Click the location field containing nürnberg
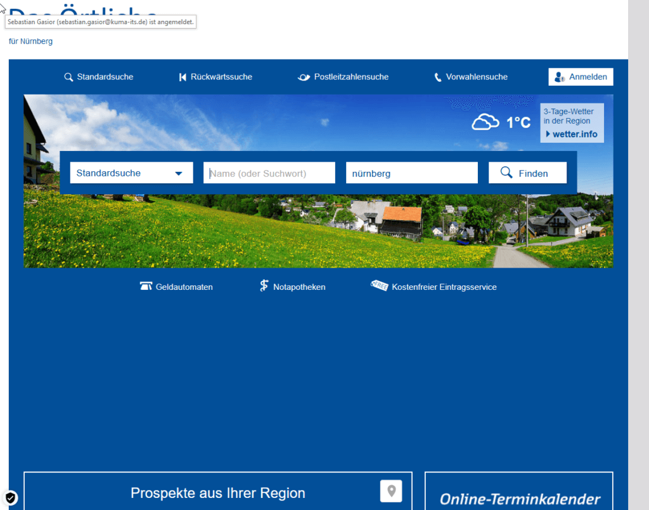Image resolution: width=649 pixels, height=510 pixels. 411,173
